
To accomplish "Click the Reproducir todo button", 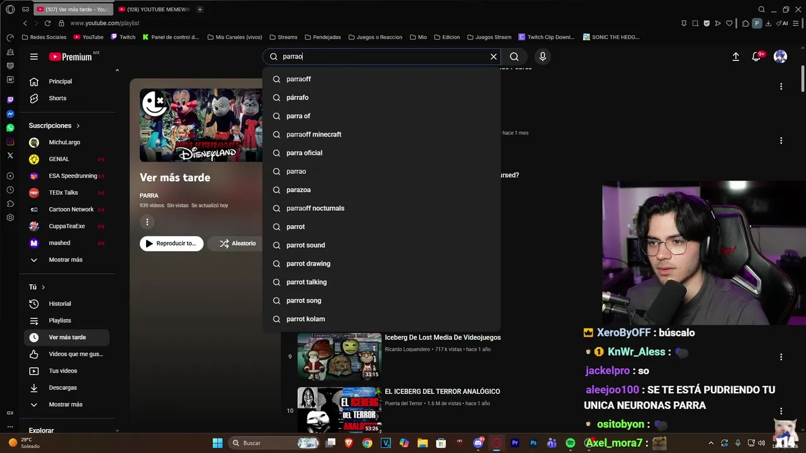I will pyautogui.click(x=171, y=243).
